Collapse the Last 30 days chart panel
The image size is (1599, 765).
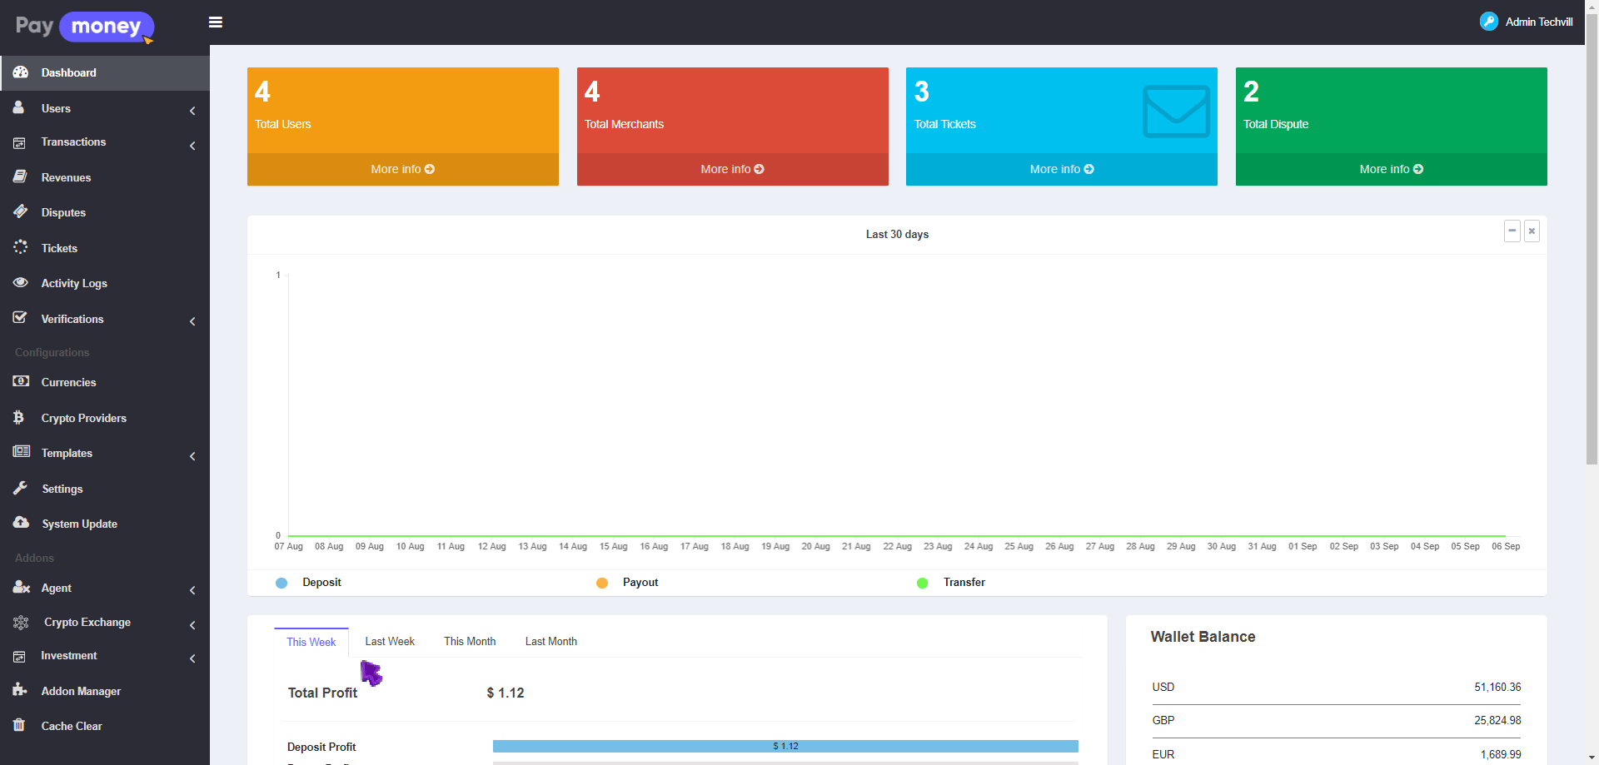(1512, 231)
